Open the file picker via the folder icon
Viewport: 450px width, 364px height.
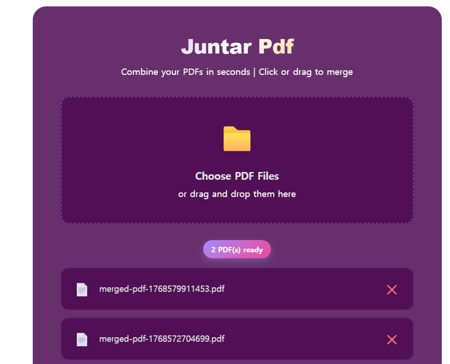point(236,139)
